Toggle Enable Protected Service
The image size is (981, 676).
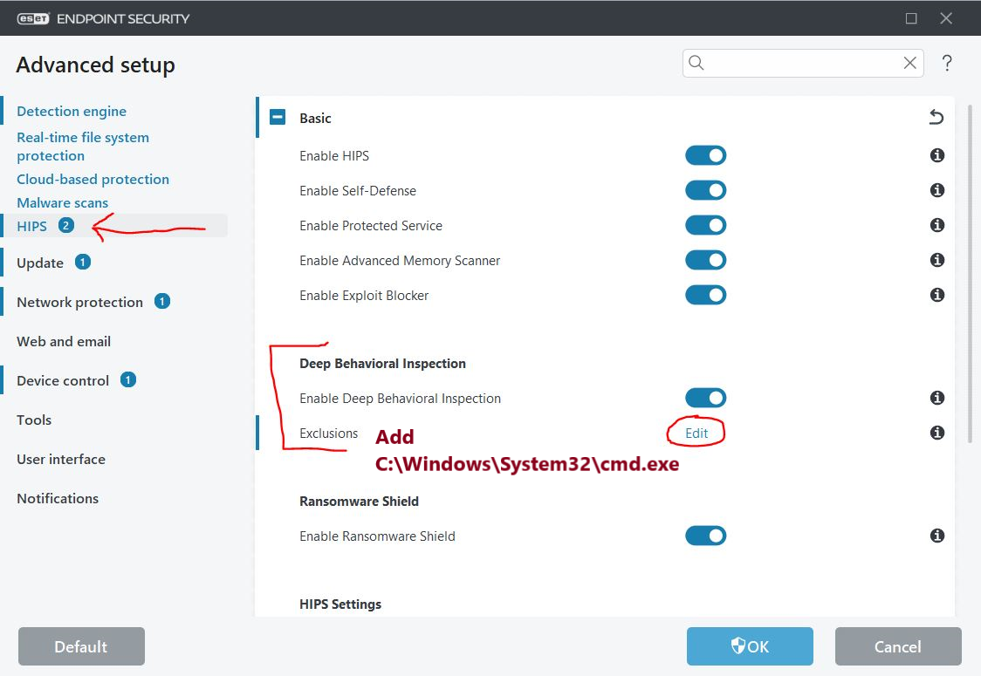[706, 225]
